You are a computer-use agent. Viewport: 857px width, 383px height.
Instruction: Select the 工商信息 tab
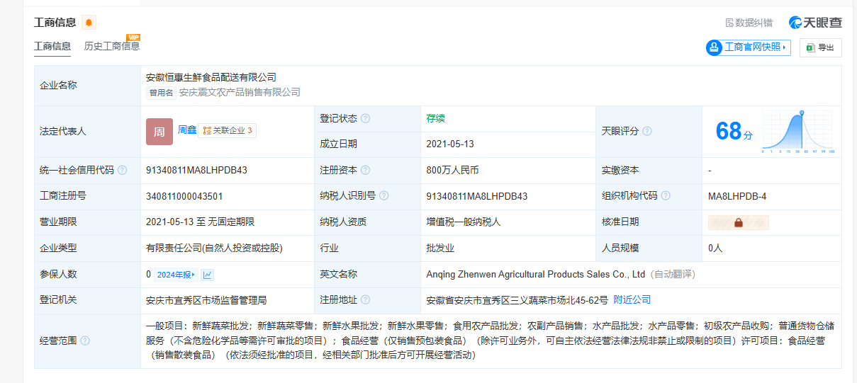coord(52,46)
